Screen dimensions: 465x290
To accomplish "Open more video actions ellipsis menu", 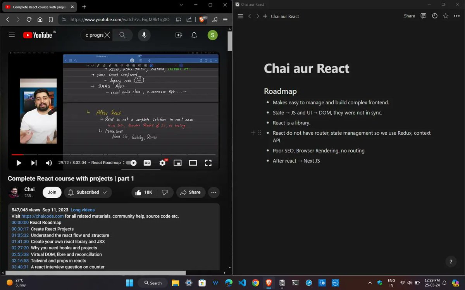I will (x=214, y=192).
